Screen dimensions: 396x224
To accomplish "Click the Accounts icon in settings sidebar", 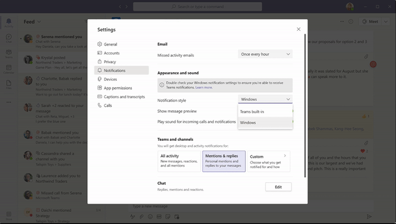I will click(x=100, y=53).
